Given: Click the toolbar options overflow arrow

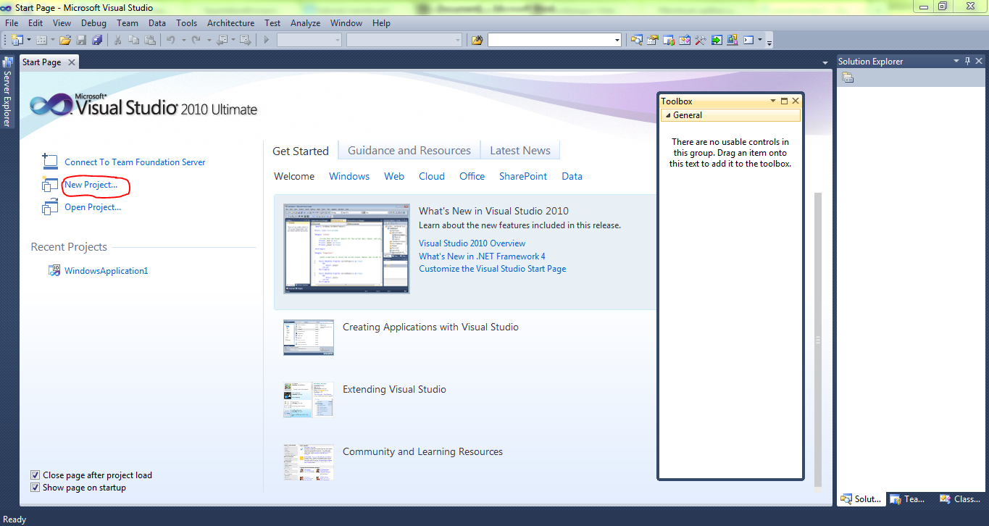Looking at the screenshot, I should coord(769,41).
